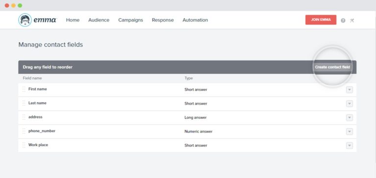Viewport: 376px width, 178px height.
Task: Expand the First name row dropdown
Action: 350,89
